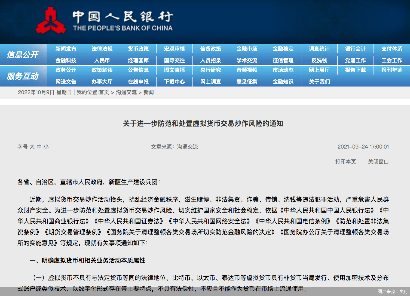Open 调查统计 from the top navigation
Screen dimensions: 410x296
tap(319, 49)
